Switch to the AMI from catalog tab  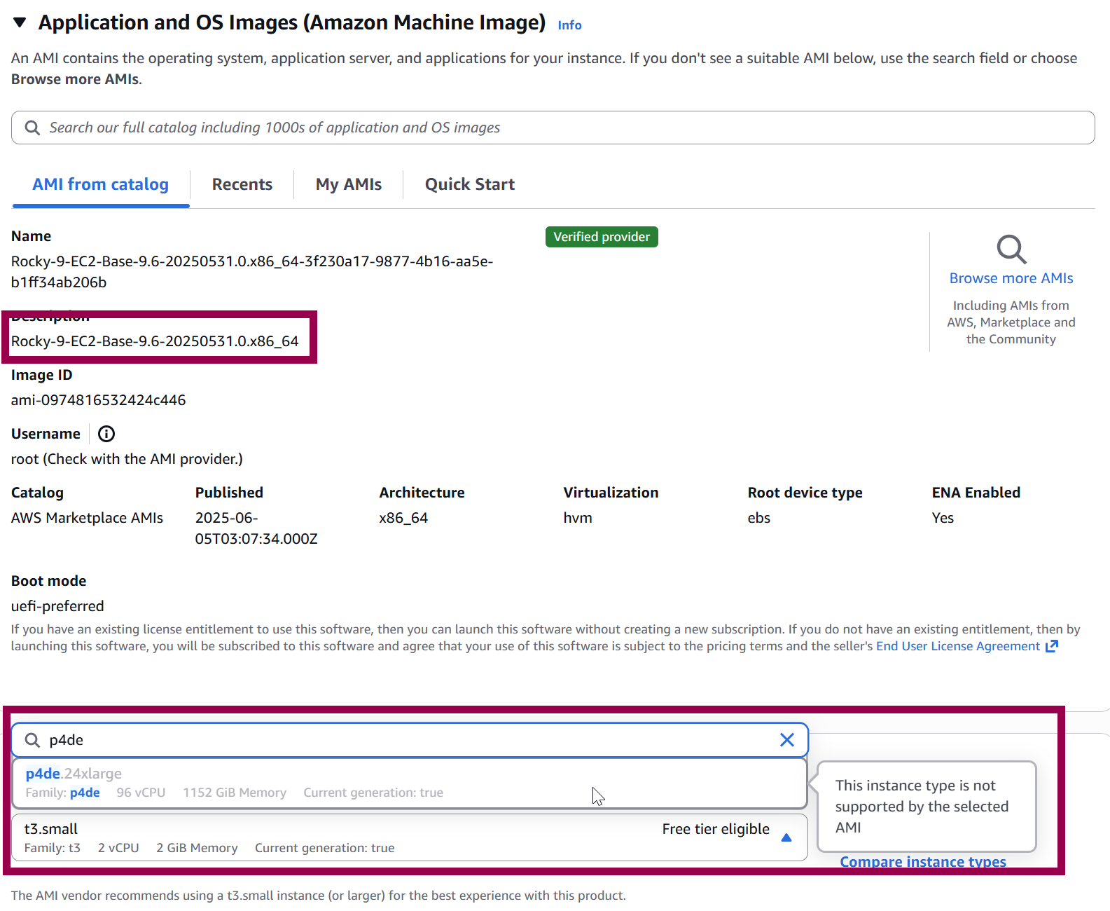[x=100, y=184]
